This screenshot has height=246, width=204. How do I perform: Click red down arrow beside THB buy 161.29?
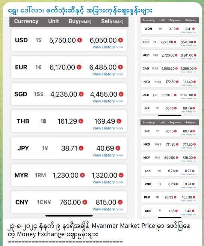81,121
